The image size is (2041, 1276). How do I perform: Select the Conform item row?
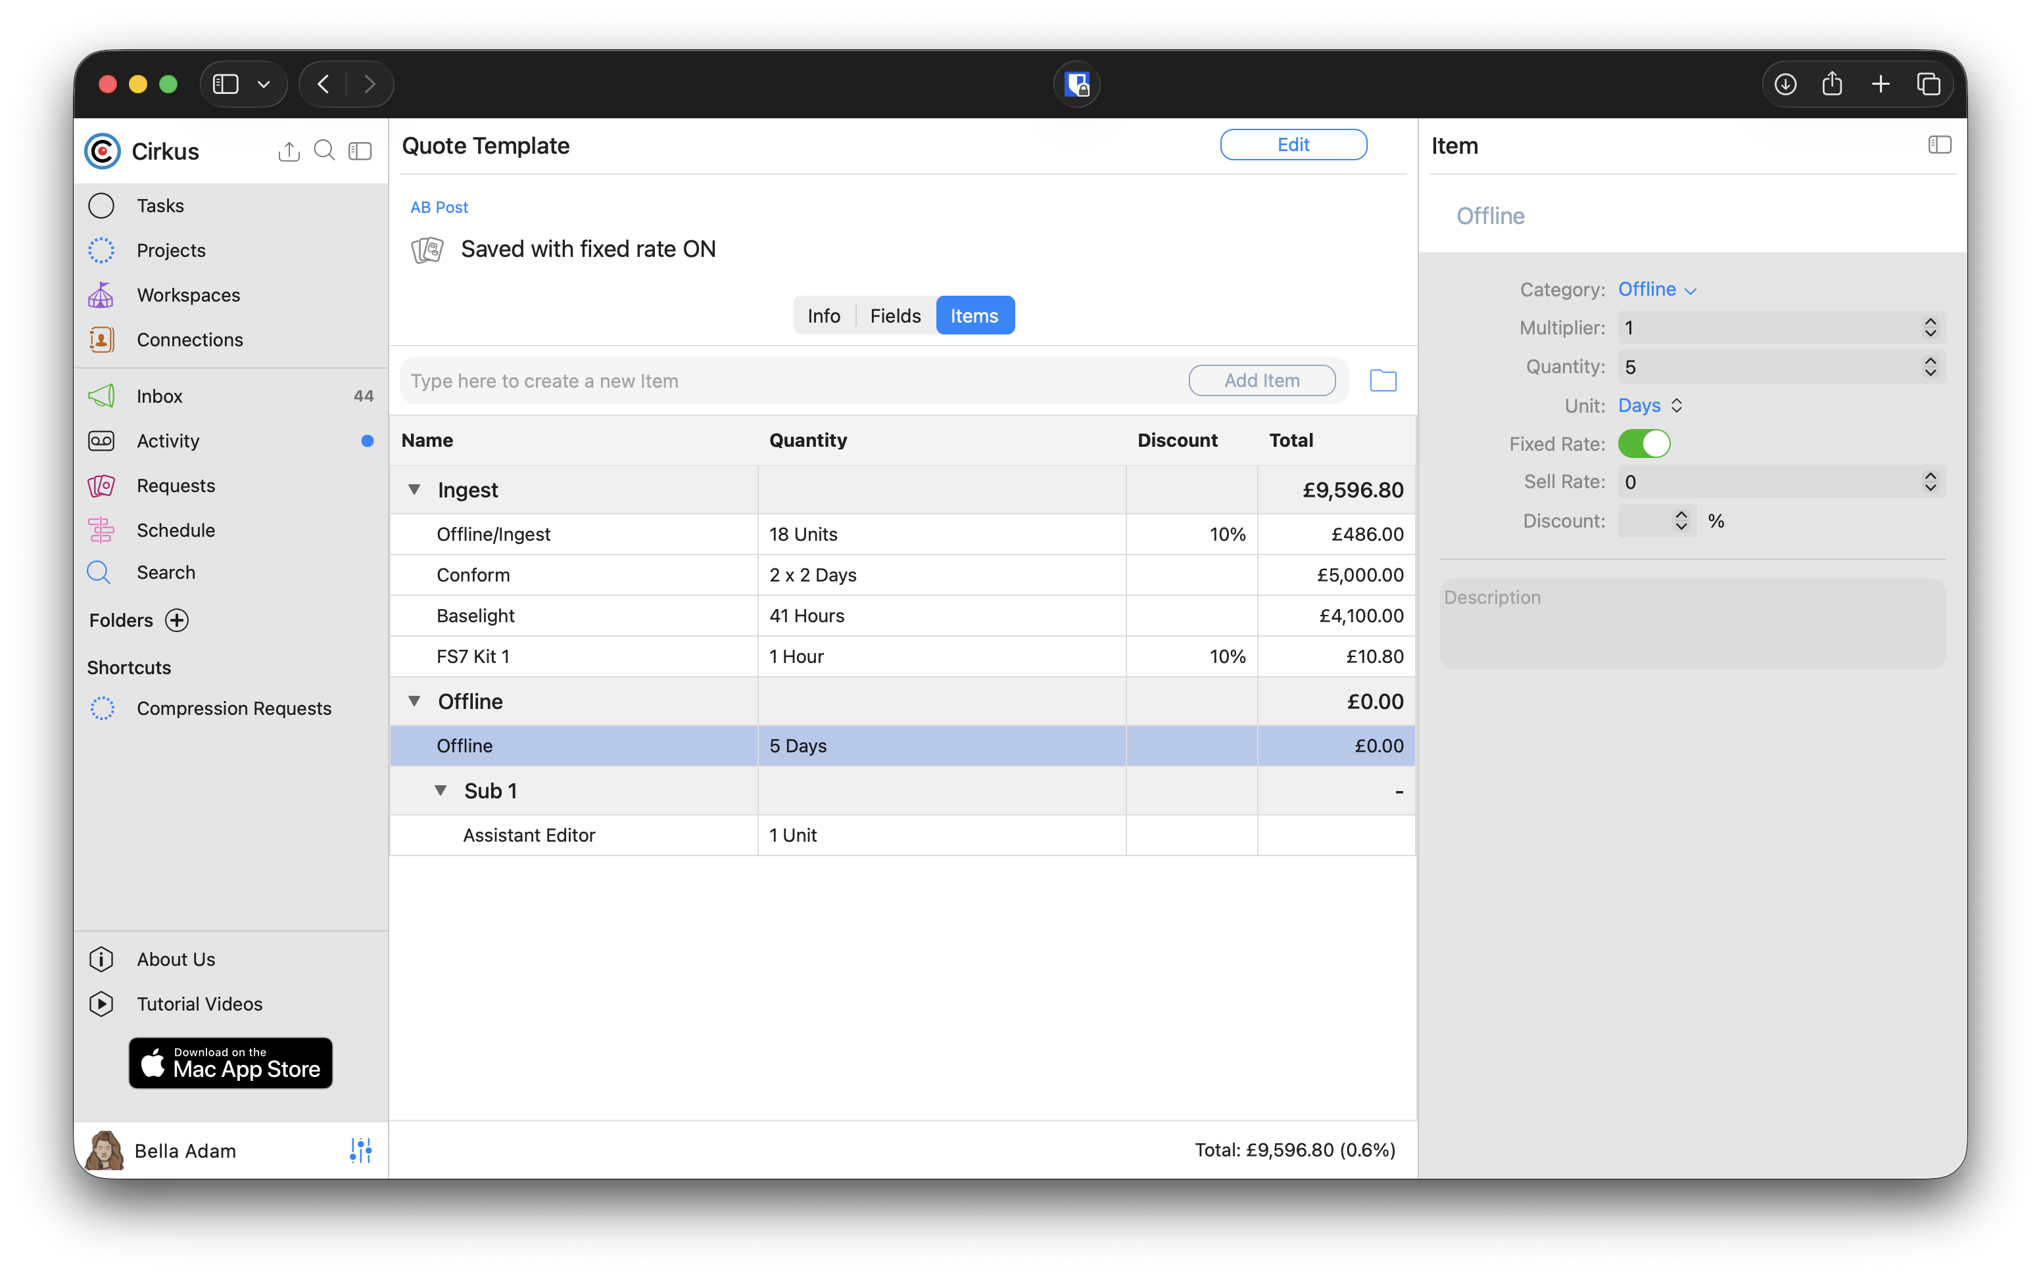click(902, 575)
